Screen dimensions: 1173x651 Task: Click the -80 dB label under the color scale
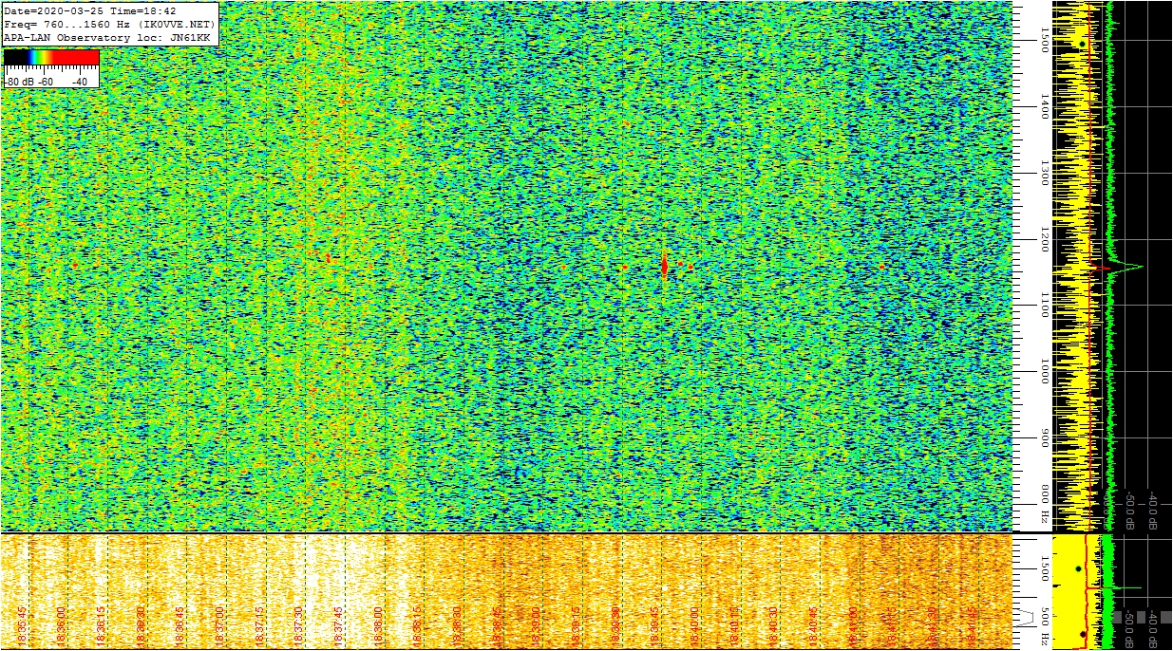click(17, 82)
